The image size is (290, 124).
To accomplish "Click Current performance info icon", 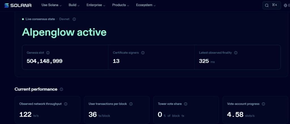I will tap(61, 89).
